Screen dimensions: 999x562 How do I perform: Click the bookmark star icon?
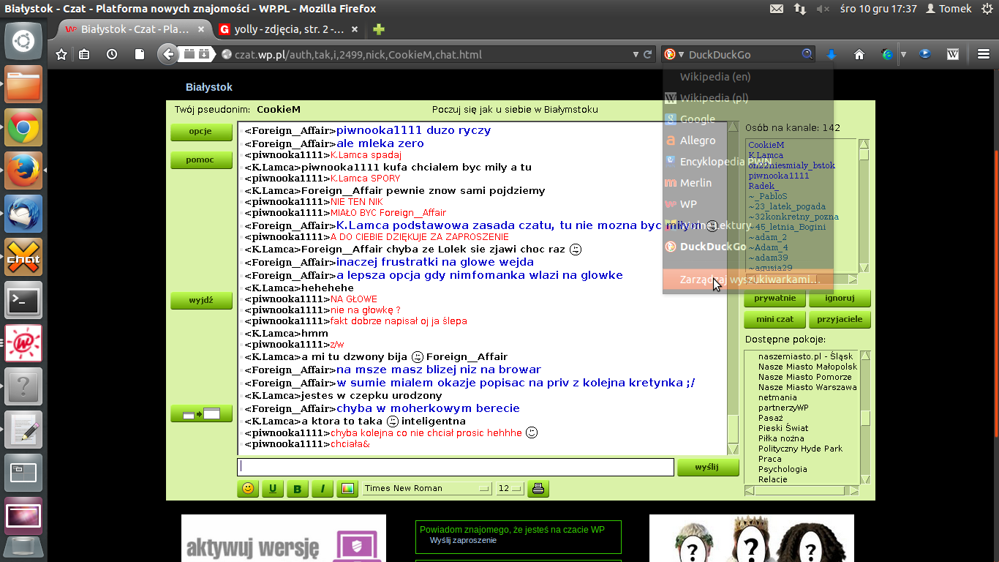coord(61,54)
